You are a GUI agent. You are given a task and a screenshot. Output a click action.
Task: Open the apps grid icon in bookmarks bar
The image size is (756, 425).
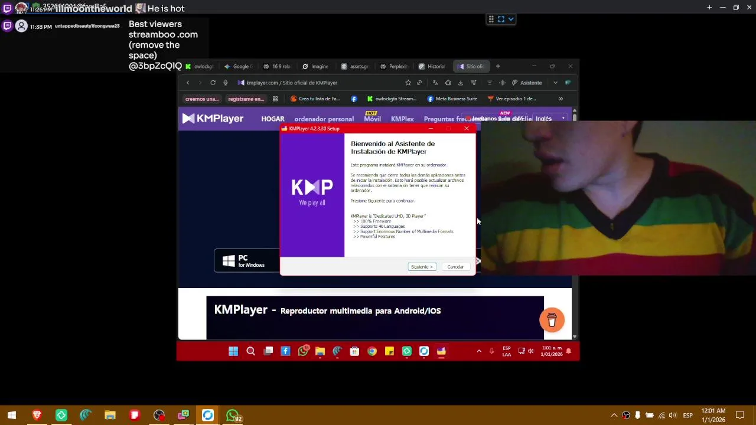coord(275,99)
